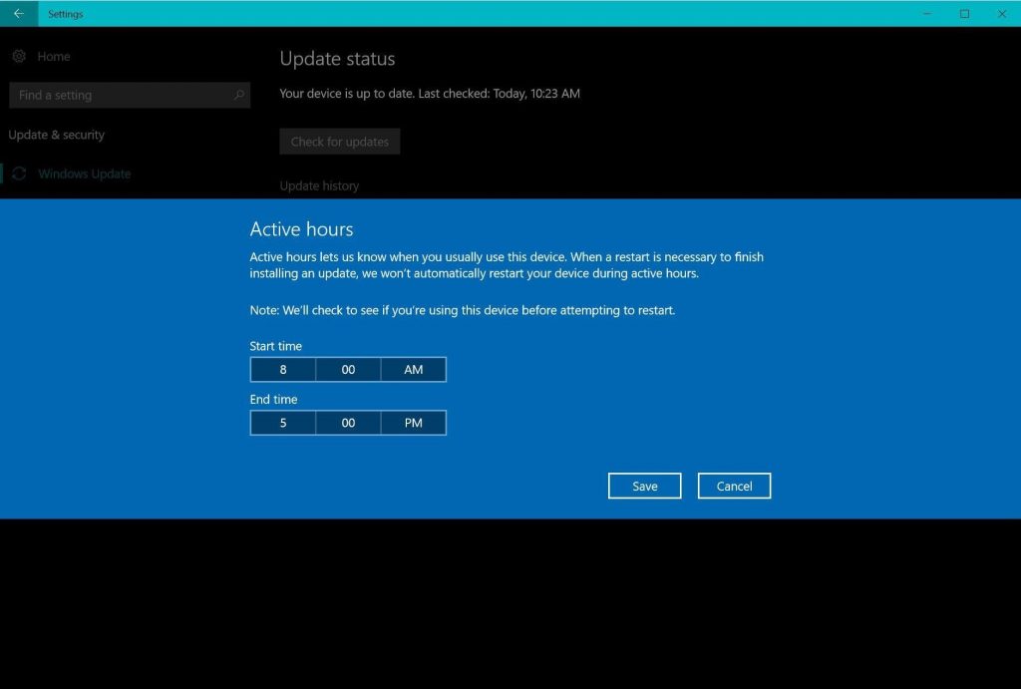The height and width of the screenshot is (689, 1021).
Task: Change End time PM period
Action: (414, 423)
